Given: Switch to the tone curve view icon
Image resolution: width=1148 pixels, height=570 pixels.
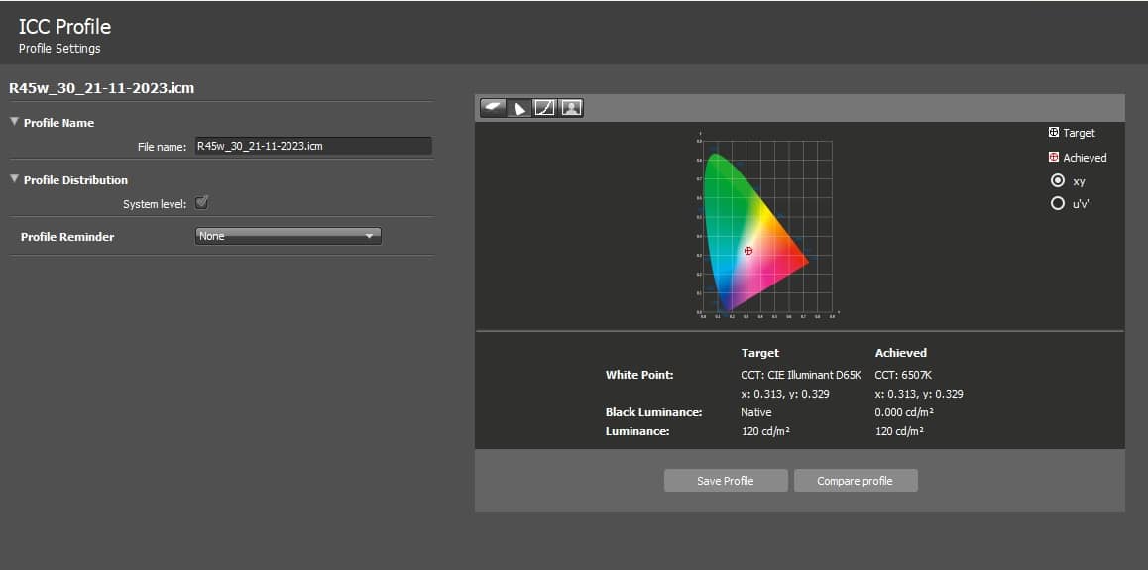Looking at the screenshot, I should click(x=544, y=108).
